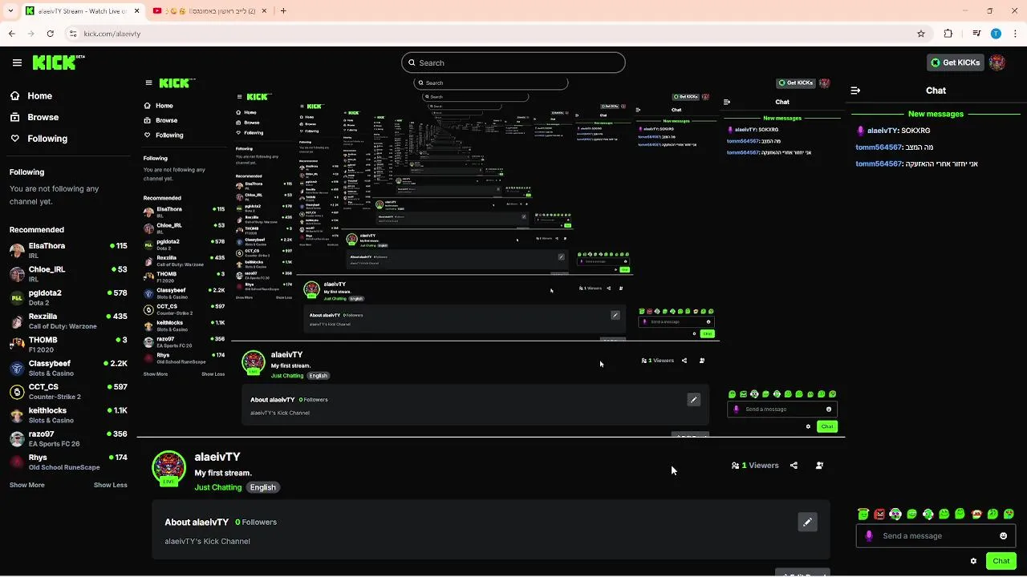Image resolution: width=1027 pixels, height=577 pixels.
Task: Open the emoji picker smiley icon
Action: click(1003, 536)
